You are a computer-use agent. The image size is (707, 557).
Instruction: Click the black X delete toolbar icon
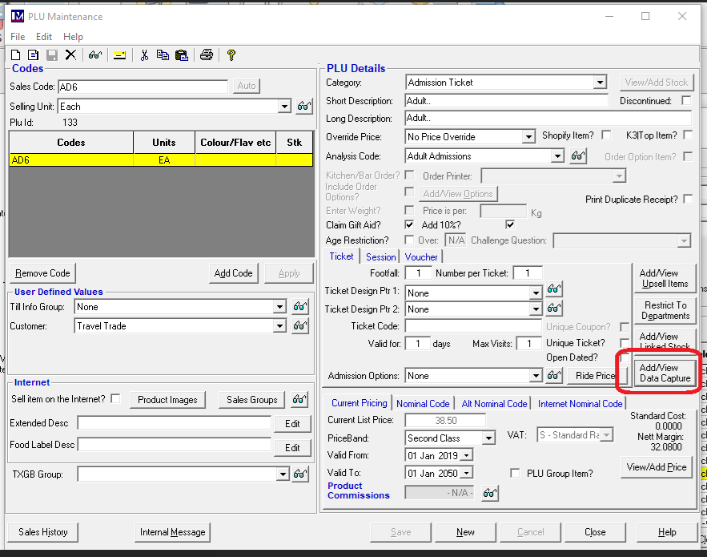pyautogui.click(x=70, y=55)
